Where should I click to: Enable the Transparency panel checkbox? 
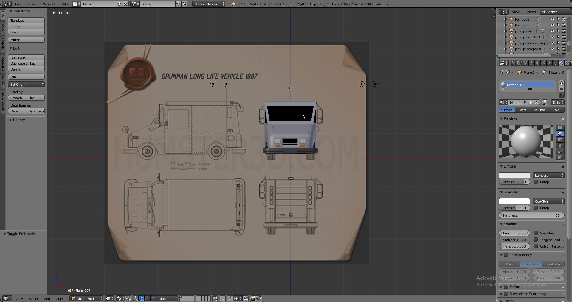point(506,255)
